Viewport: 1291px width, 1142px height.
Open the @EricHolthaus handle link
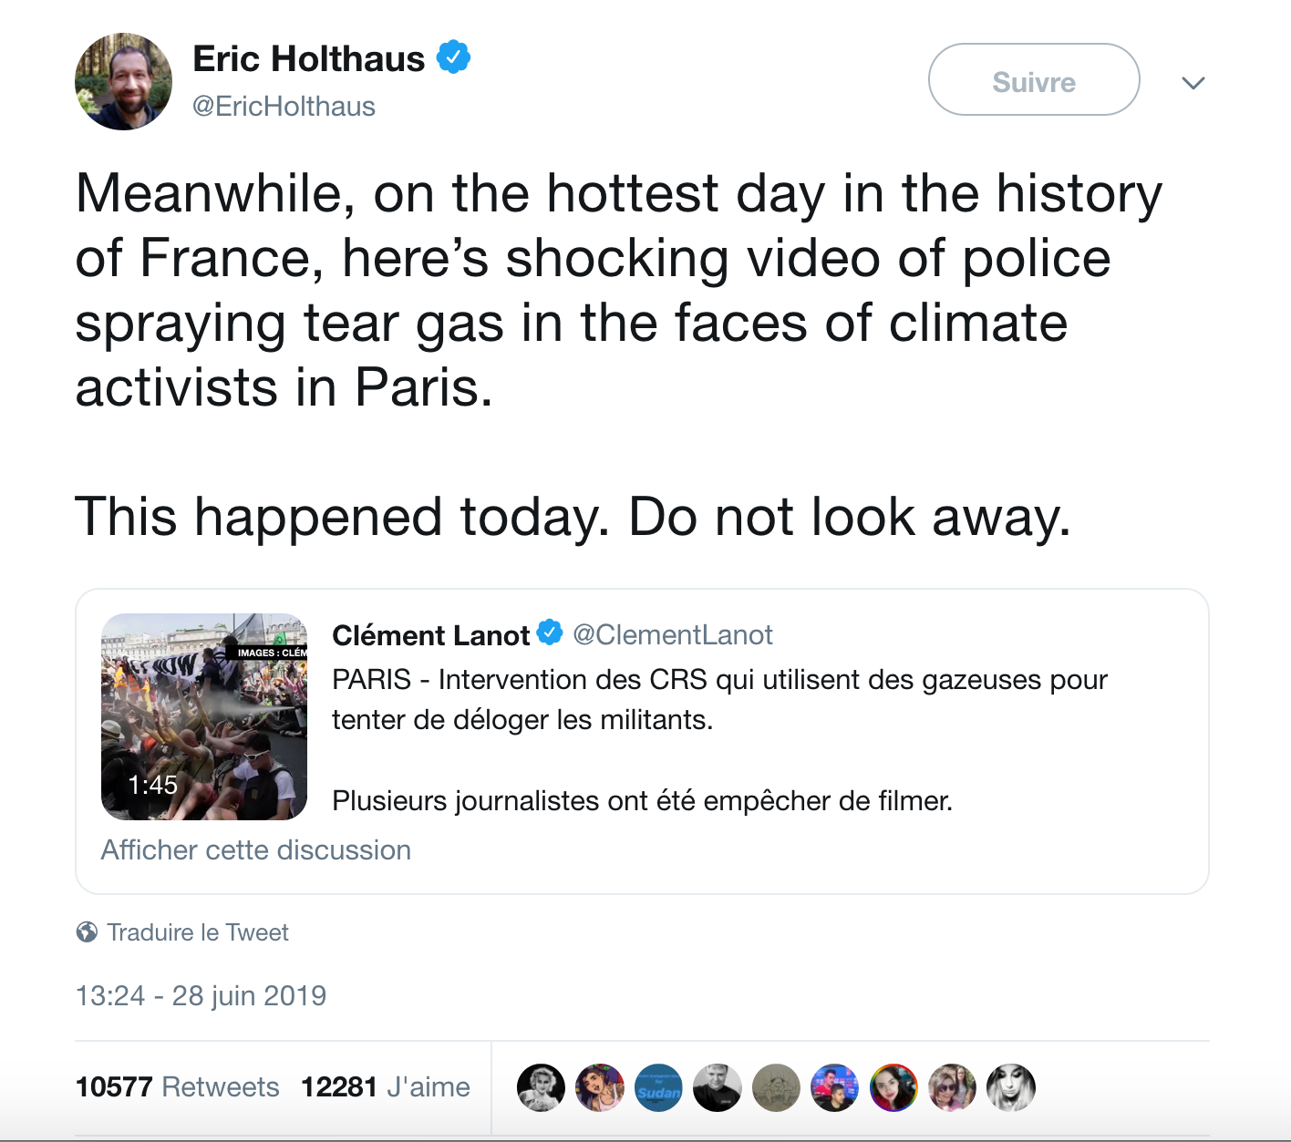(284, 107)
